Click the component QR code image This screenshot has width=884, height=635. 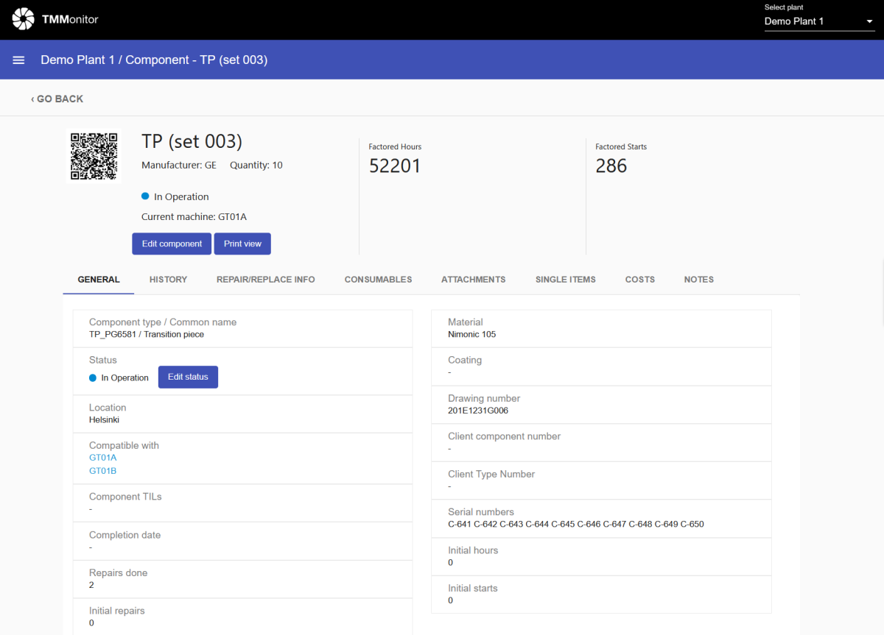coord(94,156)
